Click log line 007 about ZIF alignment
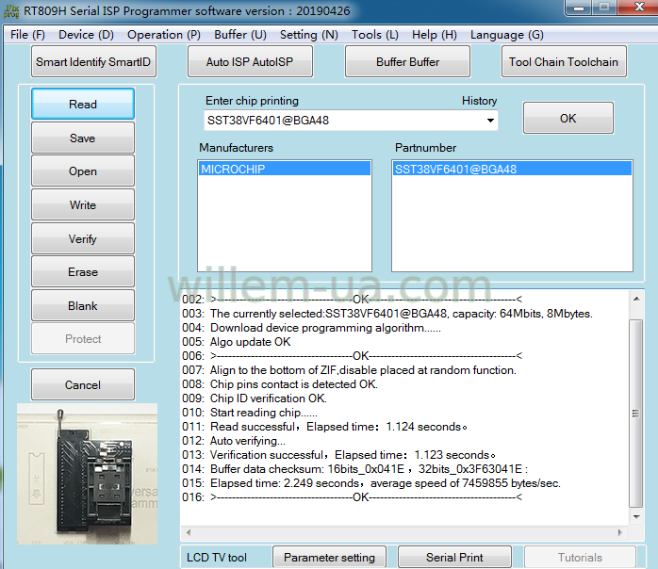This screenshot has width=658, height=569. point(349,370)
